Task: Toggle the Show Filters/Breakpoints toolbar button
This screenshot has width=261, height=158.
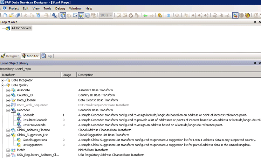Action: pos(235,15)
